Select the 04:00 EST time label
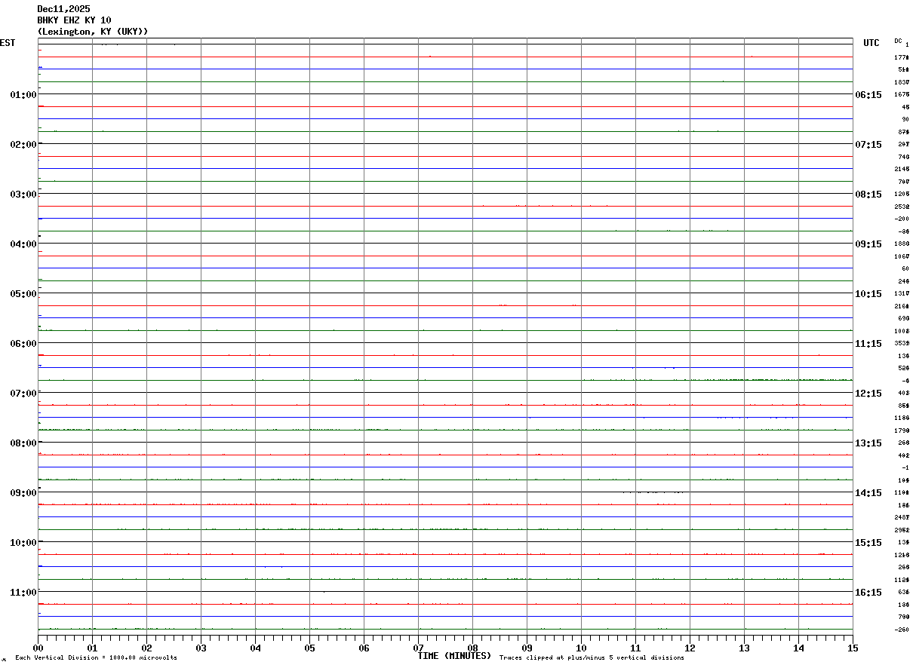The image size is (913, 668). [x=23, y=244]
